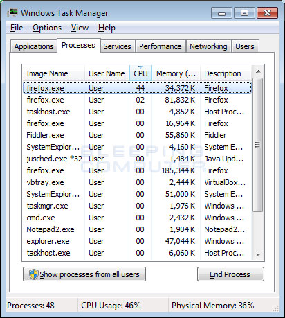Open the File menu

coord(17,28)
